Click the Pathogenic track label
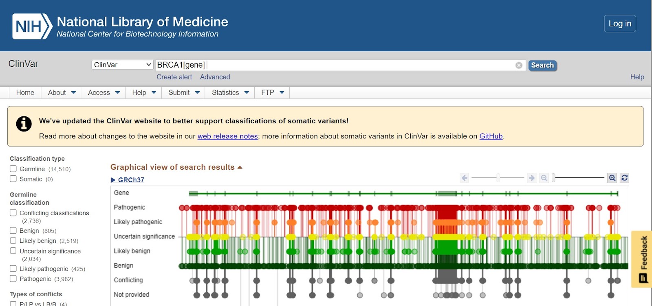 tap(129, 207)
